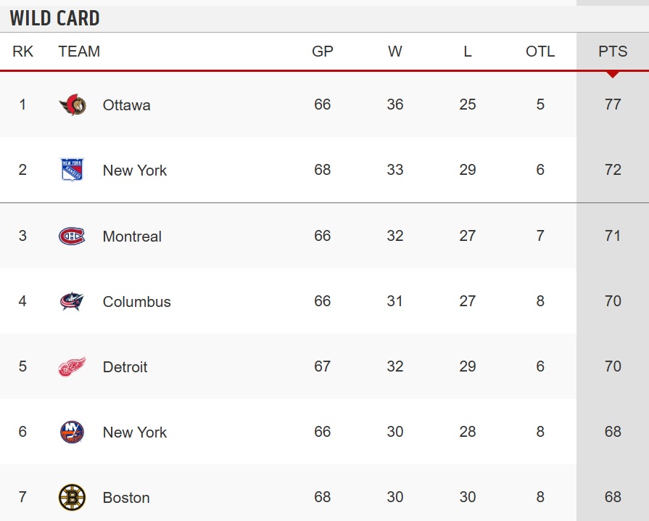Select the rank 2 New York link
Image resolution: width=649 pixels, height=521 pixels.
[x=135, y=171]
